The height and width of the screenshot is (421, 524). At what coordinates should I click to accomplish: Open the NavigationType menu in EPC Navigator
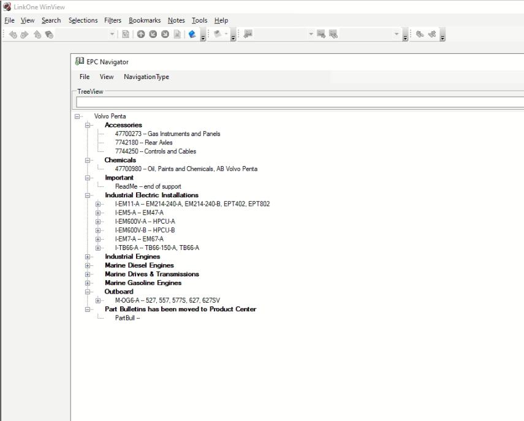(x=146, y=77)
